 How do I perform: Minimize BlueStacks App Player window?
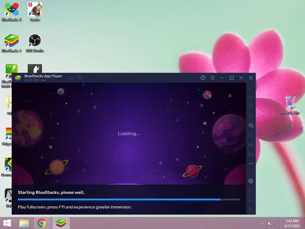pyautogui.click(x=222, y=78)
